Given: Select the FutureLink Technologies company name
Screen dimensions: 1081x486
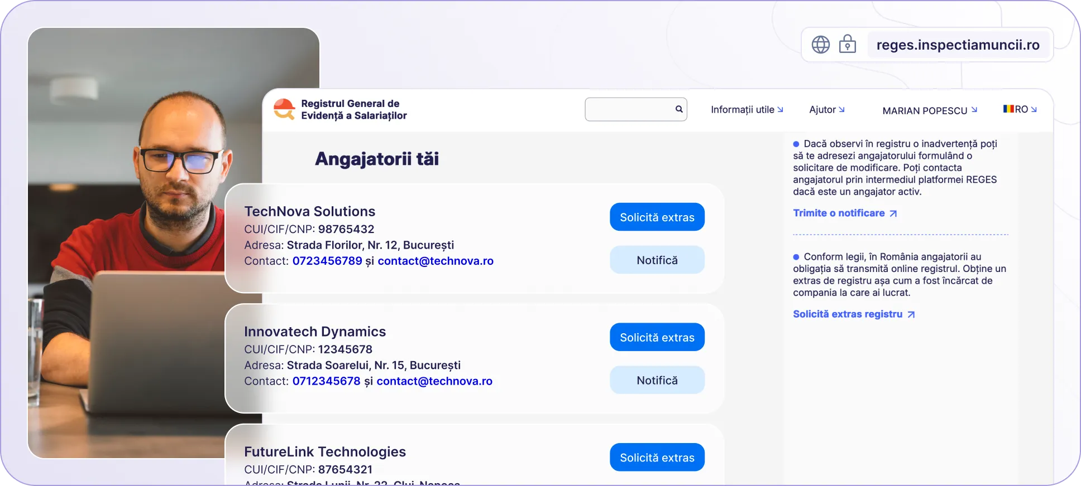Looking at the screenshot, I should pos(325,451).
